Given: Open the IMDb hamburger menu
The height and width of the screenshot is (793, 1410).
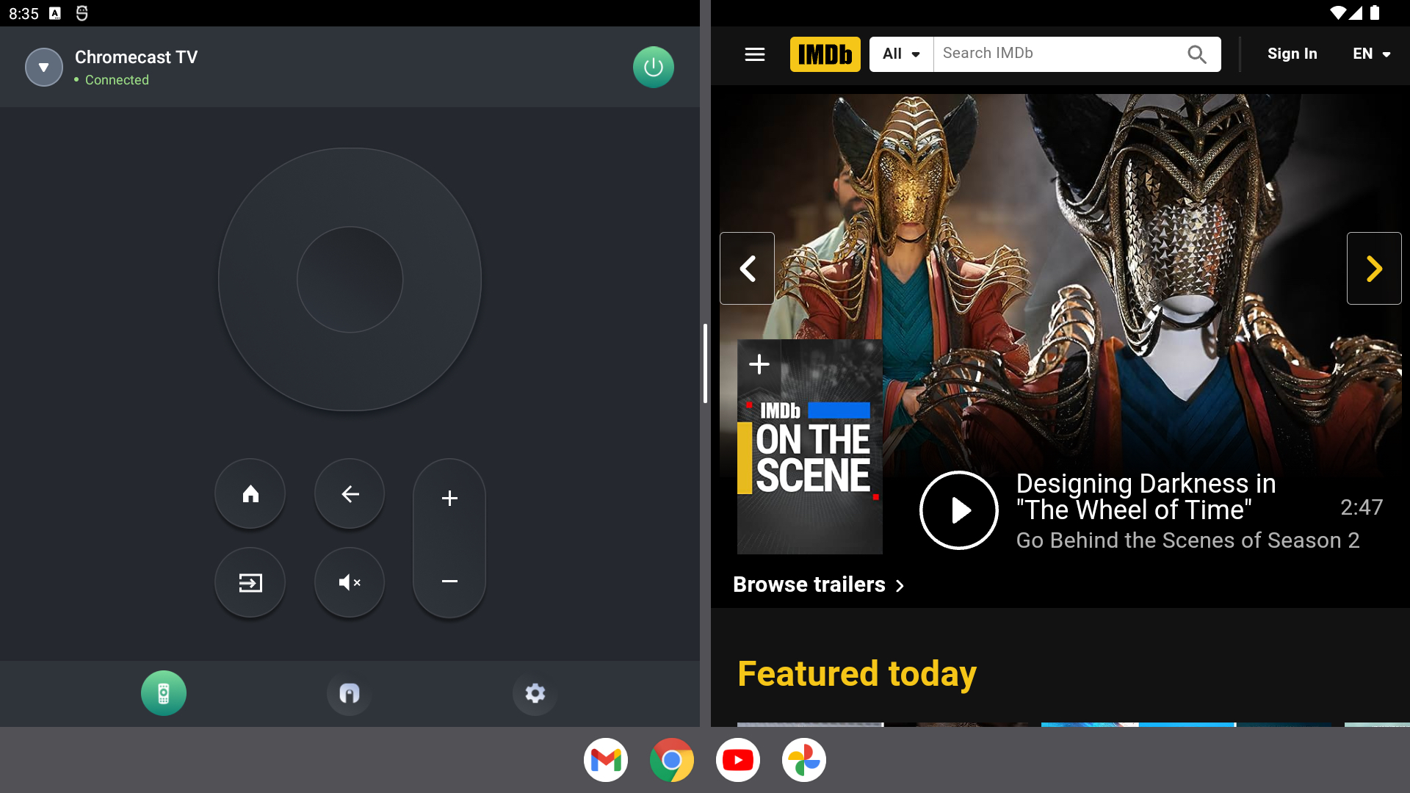Looking at the screenshot, I should [754, 54].
